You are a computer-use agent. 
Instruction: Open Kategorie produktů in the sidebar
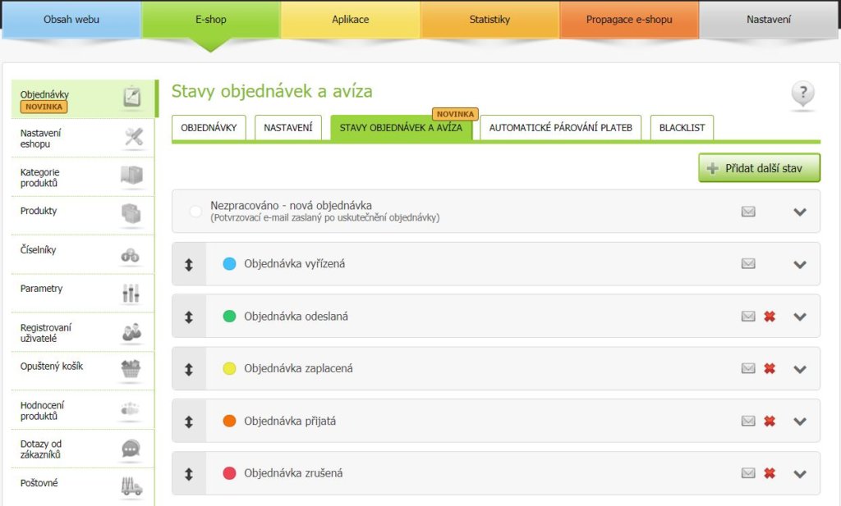[83, 177]
